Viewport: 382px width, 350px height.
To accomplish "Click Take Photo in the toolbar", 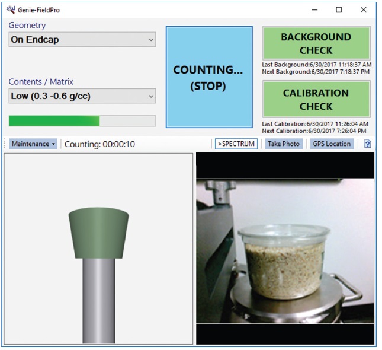I will 283,144.
